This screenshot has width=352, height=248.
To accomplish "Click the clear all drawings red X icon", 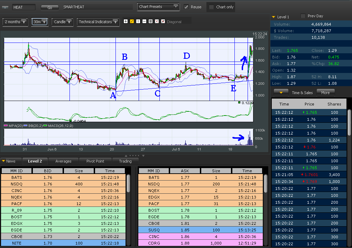I will [x=163, y=21].
